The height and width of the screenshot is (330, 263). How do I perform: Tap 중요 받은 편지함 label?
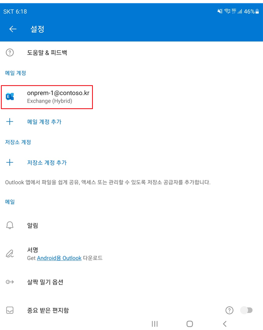coord(48,310)
